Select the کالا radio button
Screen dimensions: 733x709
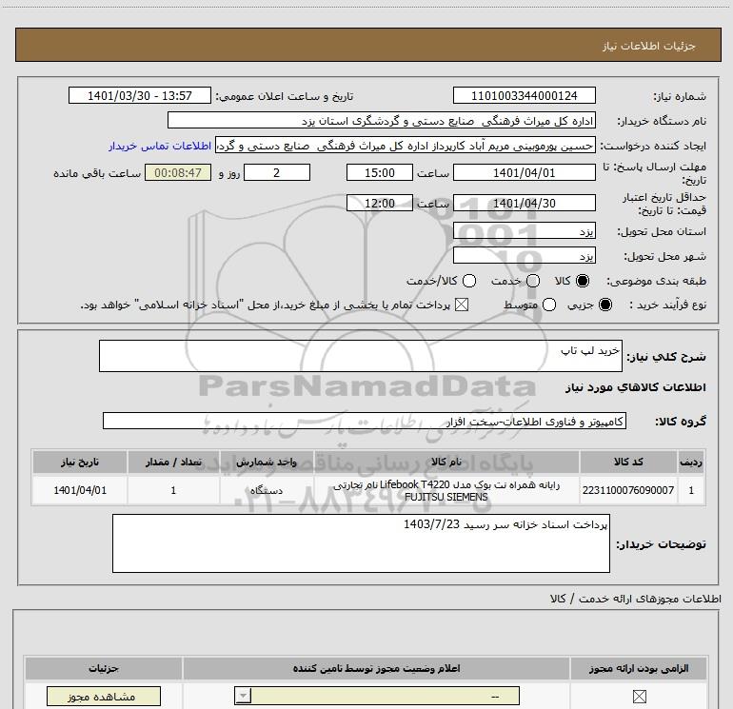click(x=583, y=281)
